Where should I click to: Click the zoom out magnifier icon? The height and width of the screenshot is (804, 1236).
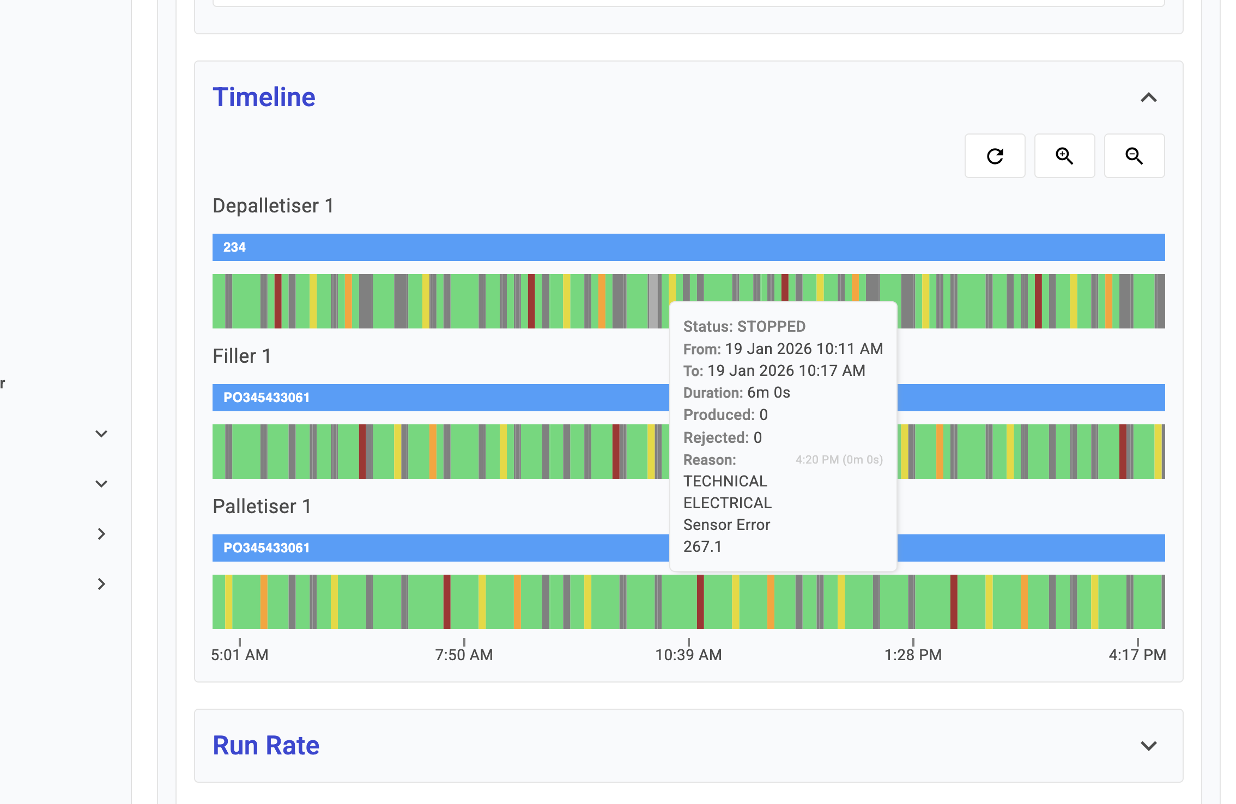(1134, 156)
